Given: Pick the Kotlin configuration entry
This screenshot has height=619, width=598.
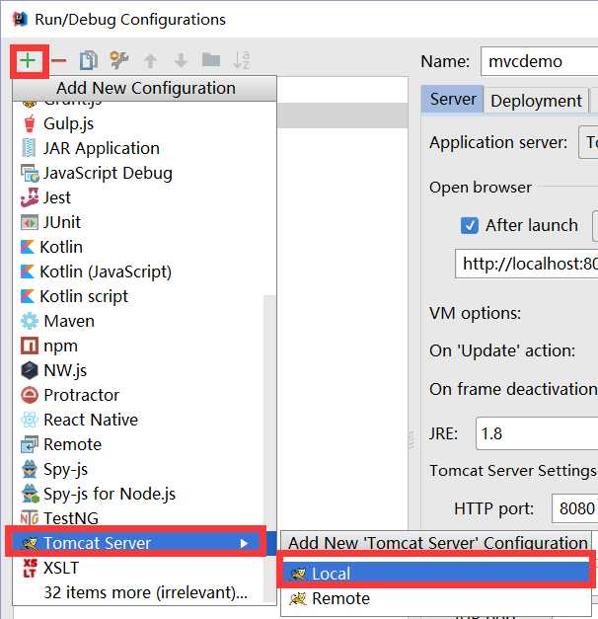Looking at the screenshot, I should click(144, 247).
